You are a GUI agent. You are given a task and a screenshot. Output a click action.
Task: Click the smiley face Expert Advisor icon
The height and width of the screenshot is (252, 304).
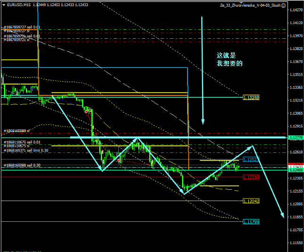[x=283, y=5]
